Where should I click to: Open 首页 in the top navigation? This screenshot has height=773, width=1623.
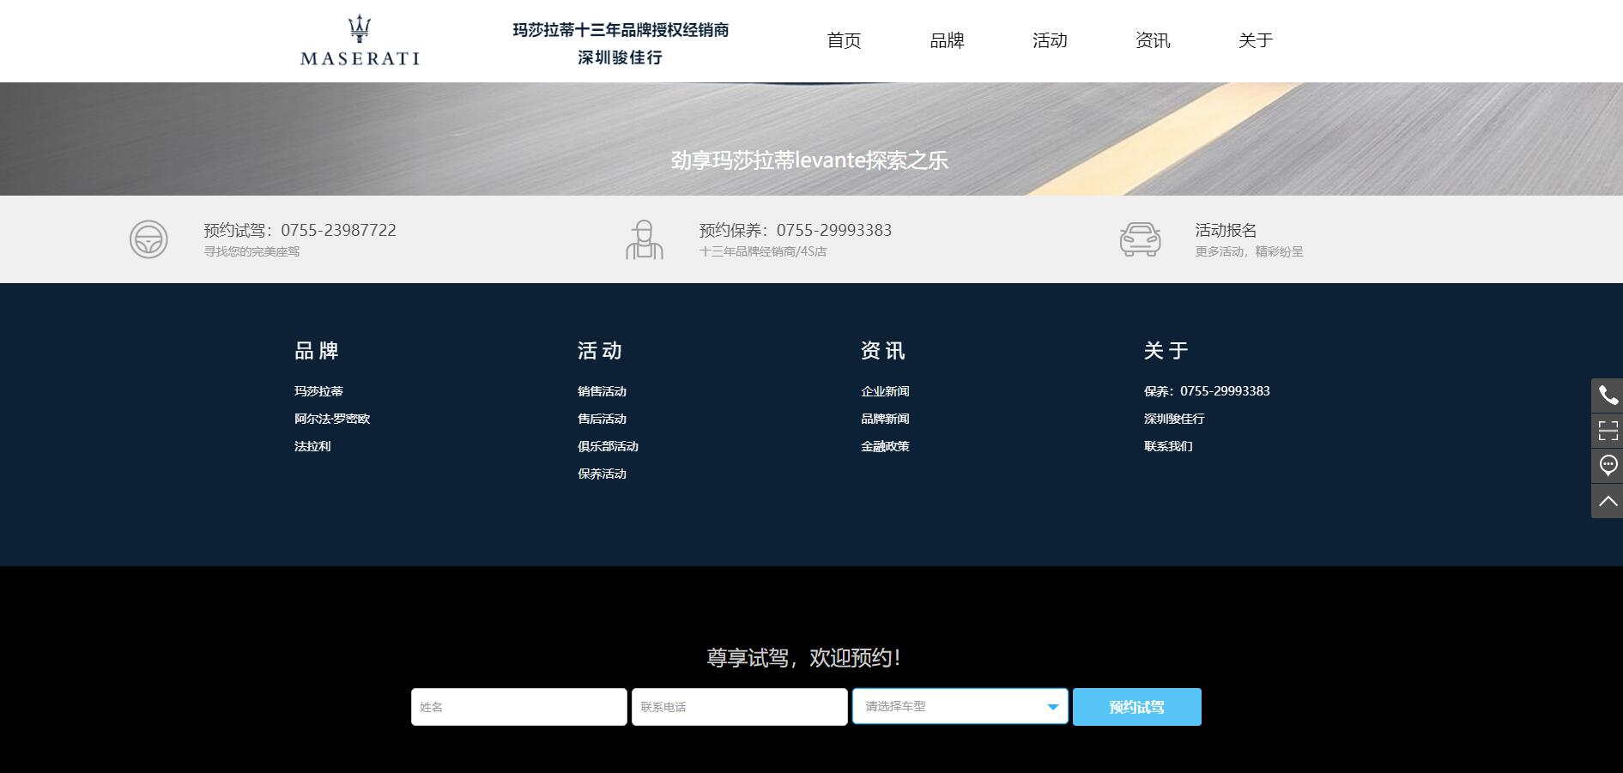tap(844, 40)
